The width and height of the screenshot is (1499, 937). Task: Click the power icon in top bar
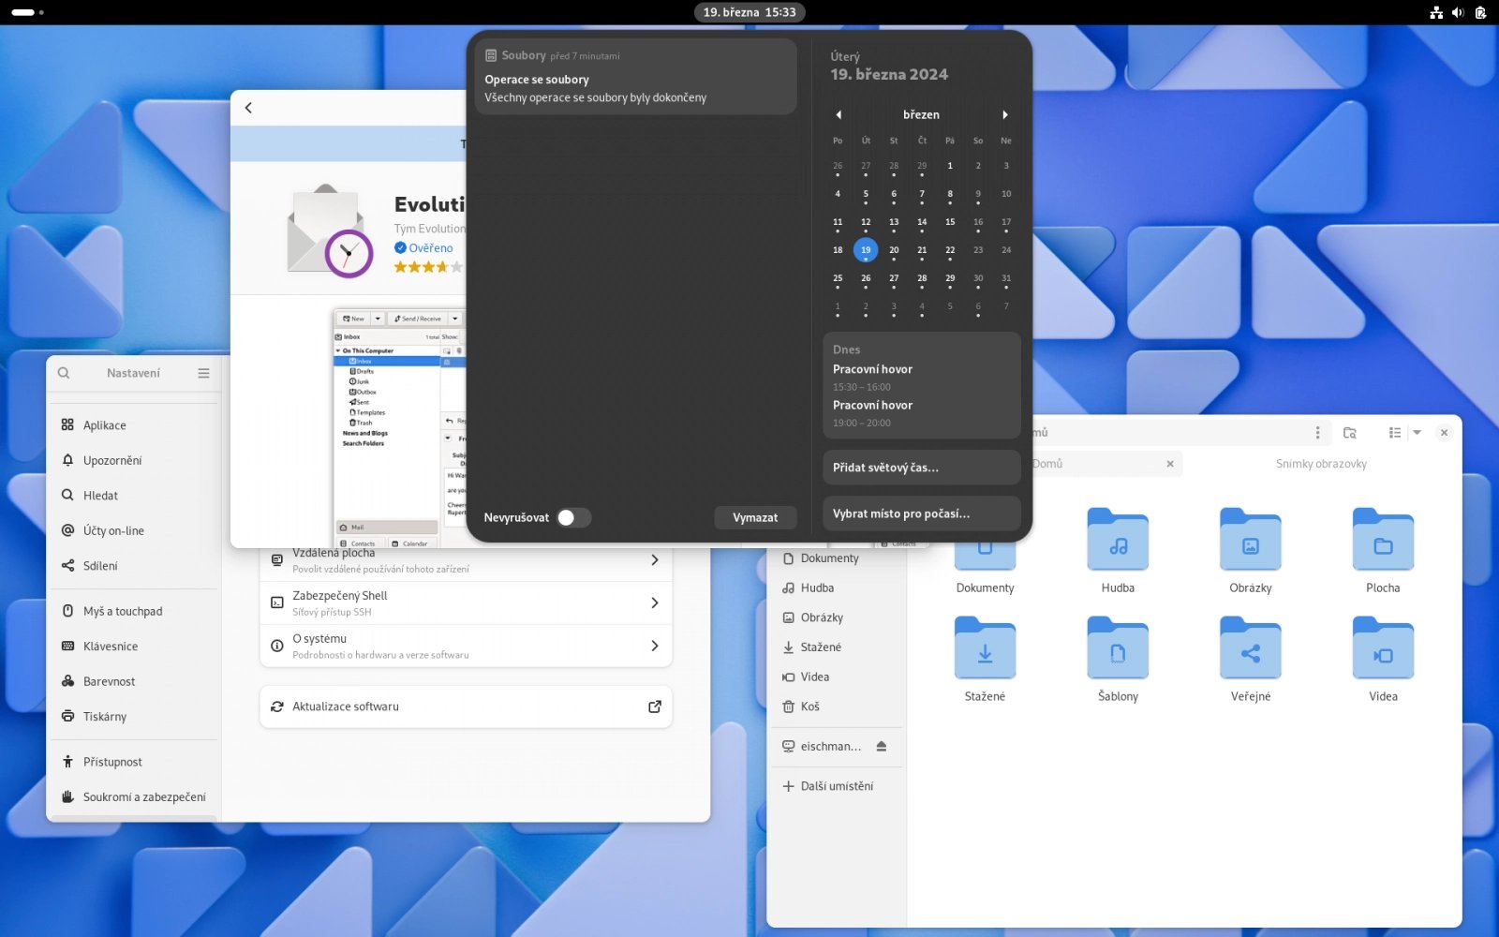click(1480, 12)
